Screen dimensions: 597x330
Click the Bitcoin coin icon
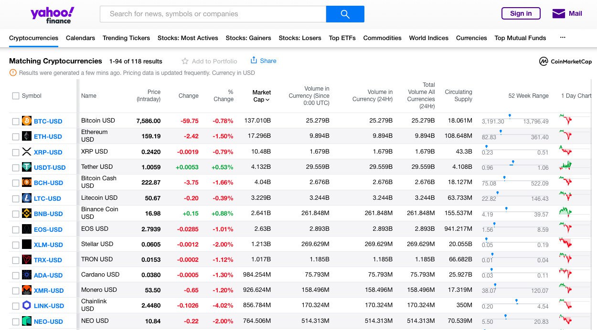point(27,121)
